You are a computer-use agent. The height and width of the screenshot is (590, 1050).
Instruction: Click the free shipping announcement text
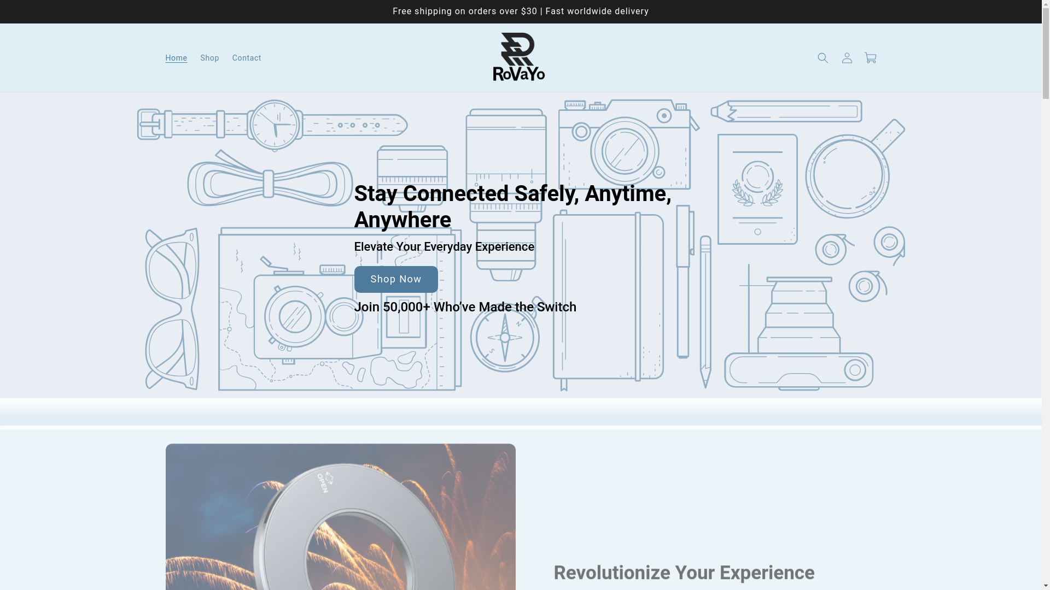tap(521, 11)
